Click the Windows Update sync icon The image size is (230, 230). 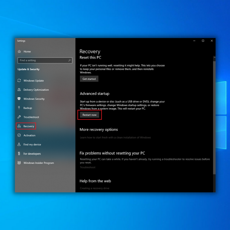(x=19, y=80)
